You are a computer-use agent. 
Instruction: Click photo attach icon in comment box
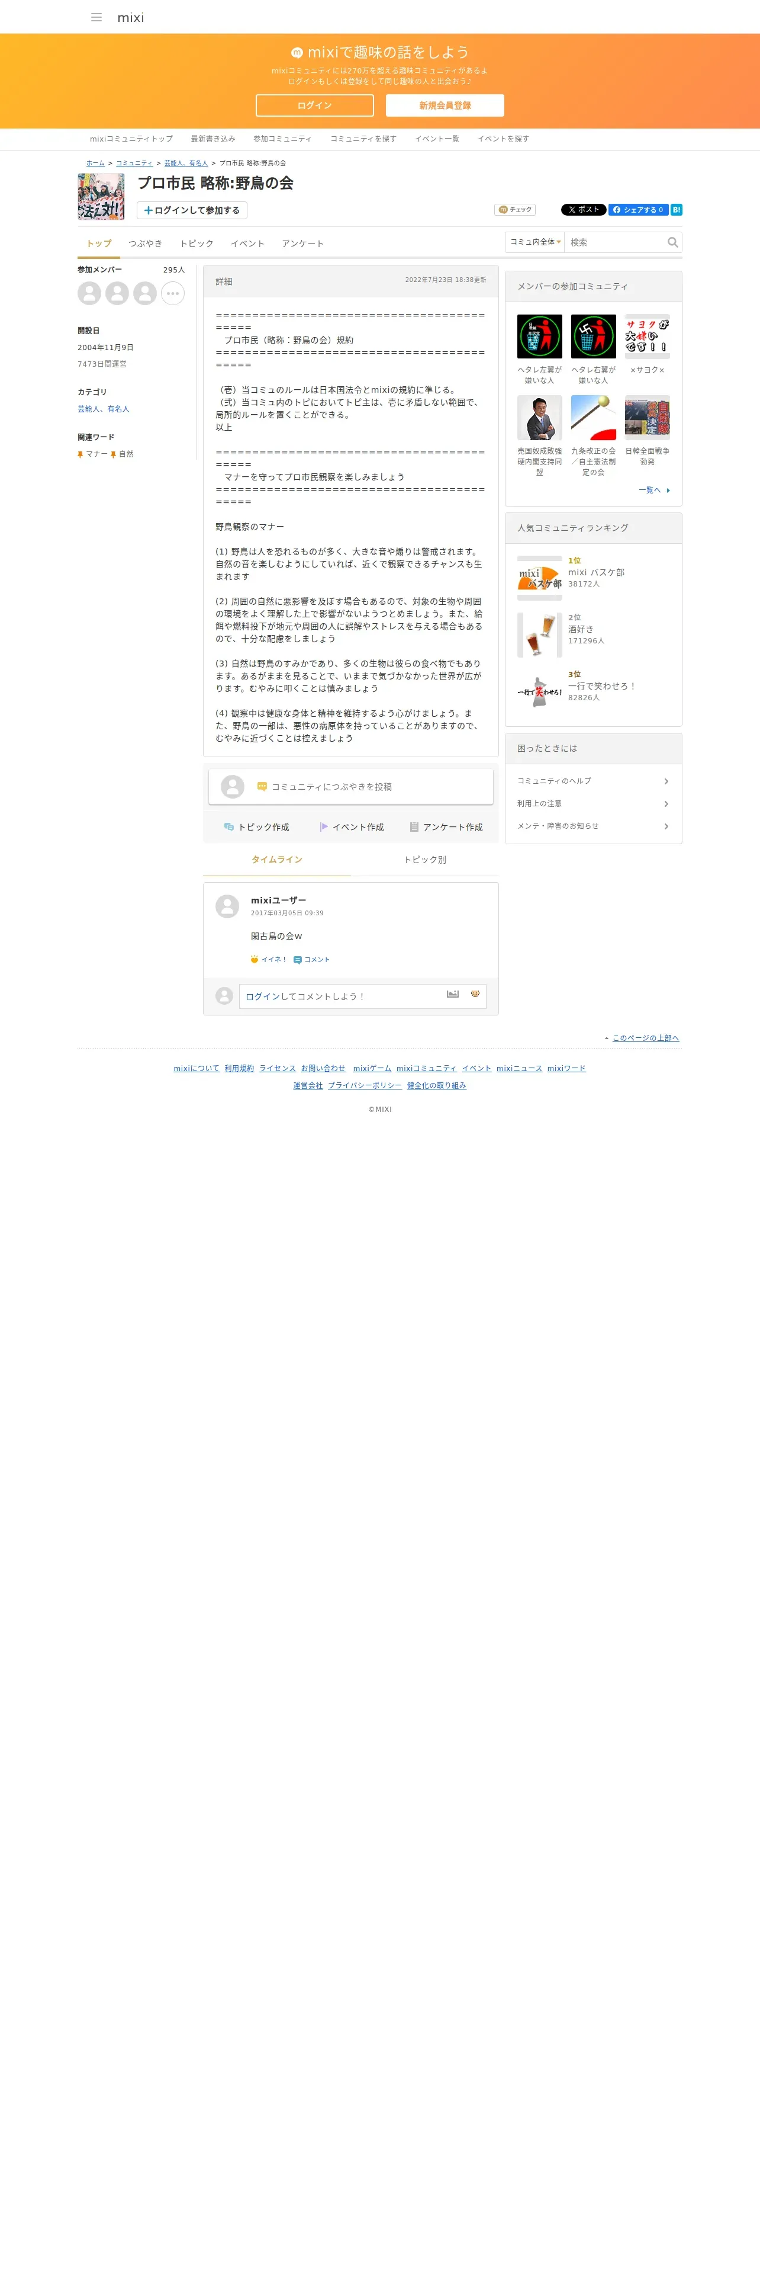point(453,995)
